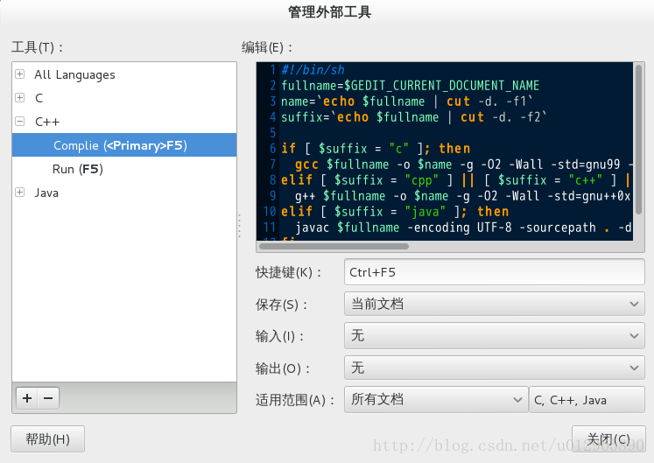Click the g++ $fullname command line

click(x=463, y=196)
